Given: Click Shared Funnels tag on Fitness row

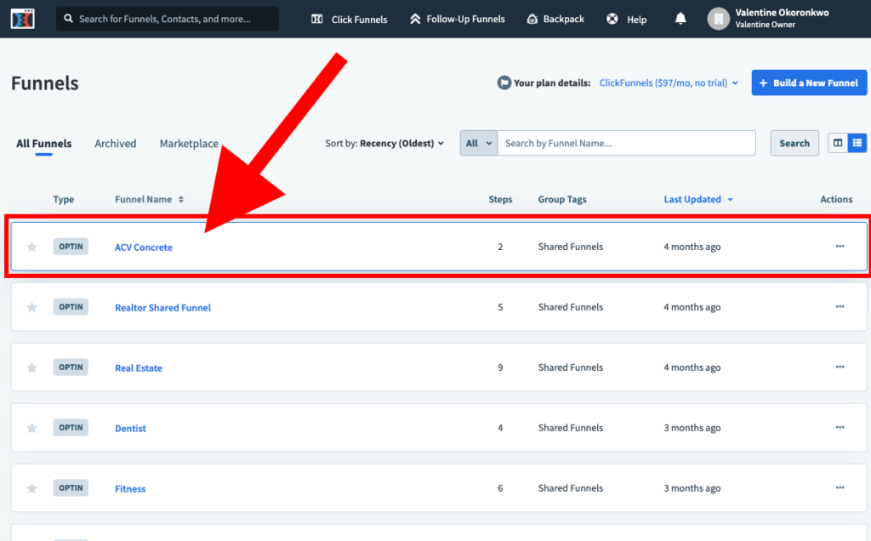Looking at the screenshot, I should click(x=571, y=487).
